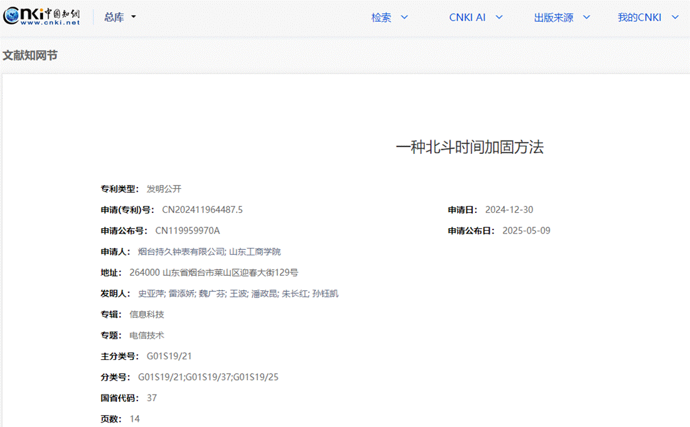Expand the 总库 database dropdown
Viewport: 690px width, 427px height.
(119, 17)
